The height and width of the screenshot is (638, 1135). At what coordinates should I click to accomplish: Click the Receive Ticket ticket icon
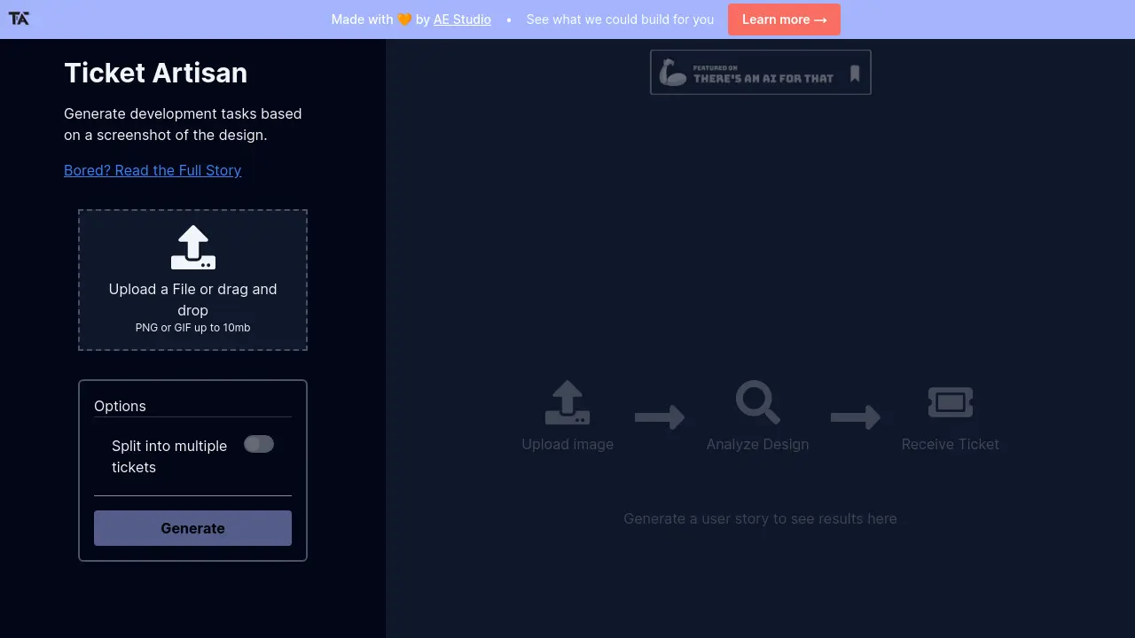click(x=950, y=401)
